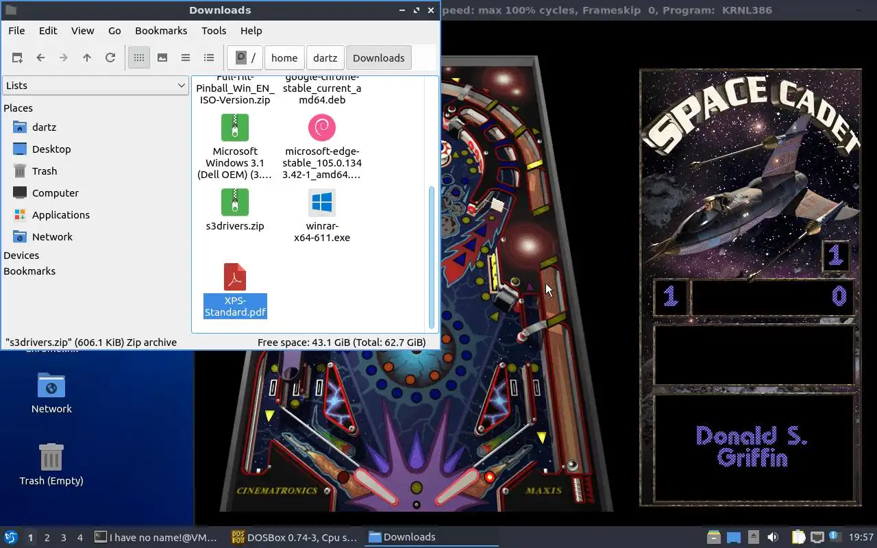Switch to workspace 3

tap(63, 538)
